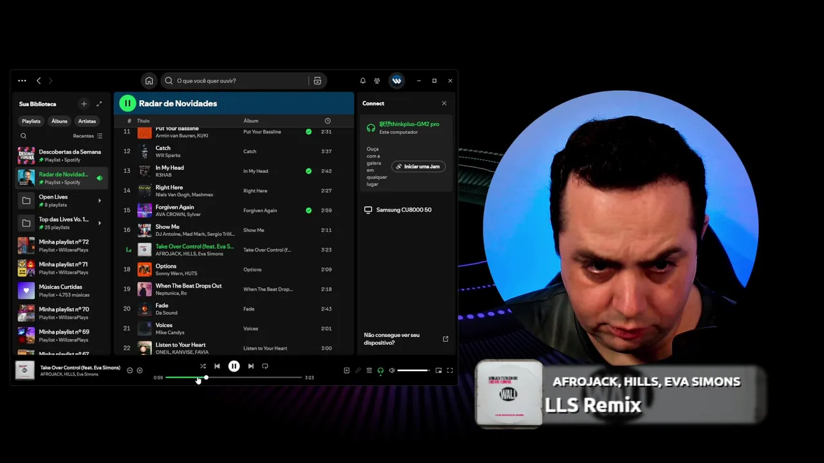Open the friends activity icon
824x463 pixels.
coord(377,80)
